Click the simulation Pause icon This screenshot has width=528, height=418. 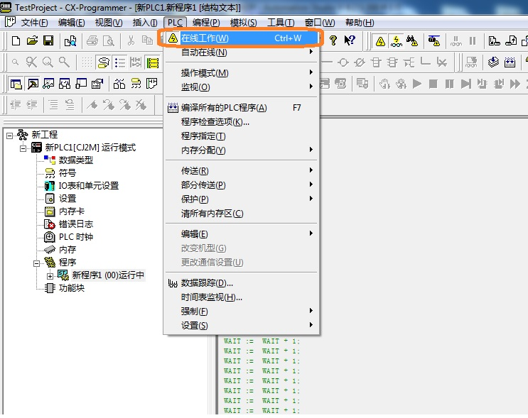coord(449,84)
